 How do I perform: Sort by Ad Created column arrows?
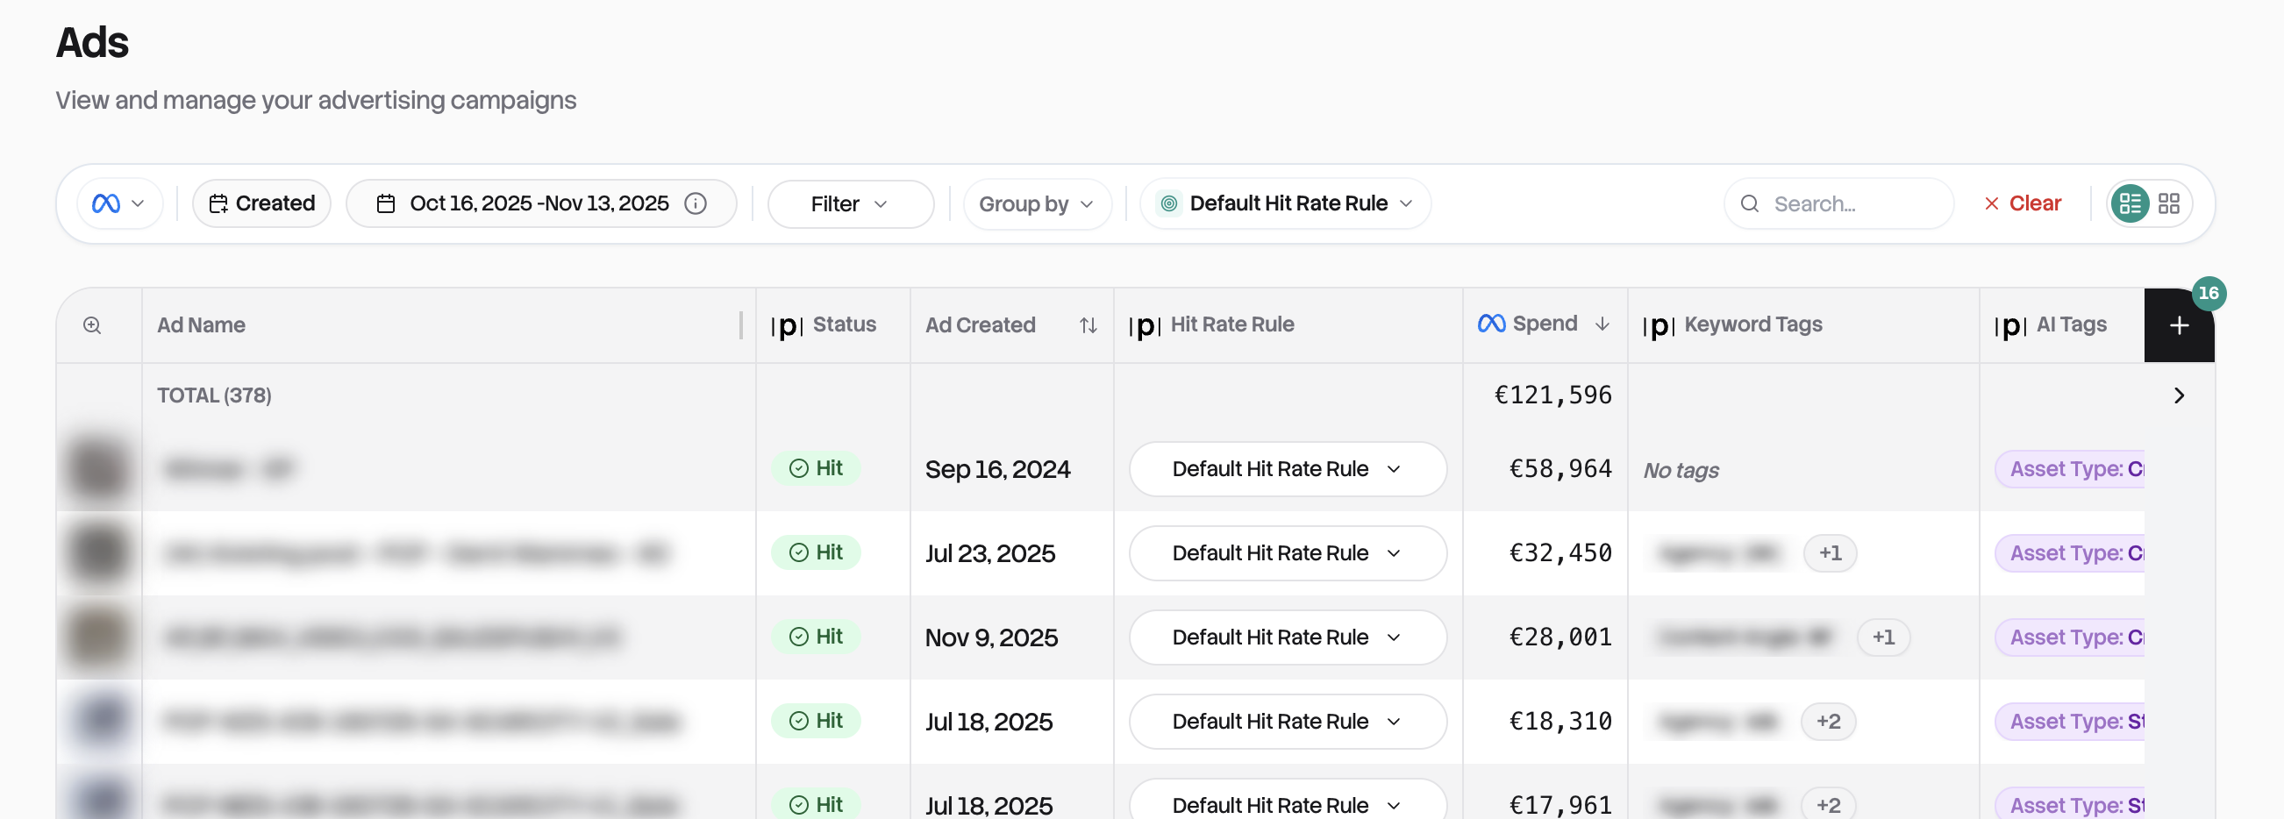[x=1088, y=325]
